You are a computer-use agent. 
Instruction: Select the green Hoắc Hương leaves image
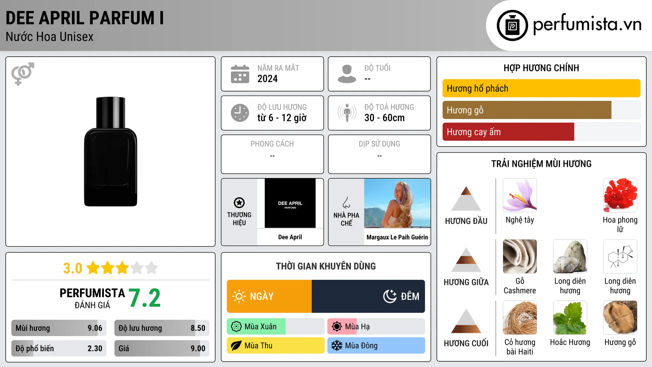[570, 318]
